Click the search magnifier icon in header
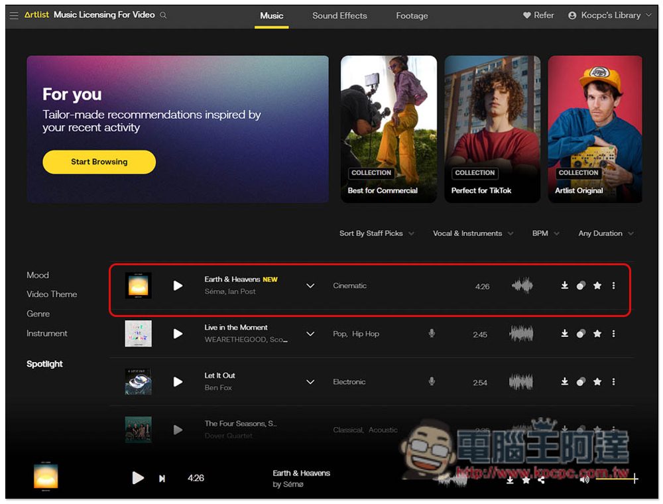Image resolution: width=663 pixels, height=504 pixels. point(163,15)
